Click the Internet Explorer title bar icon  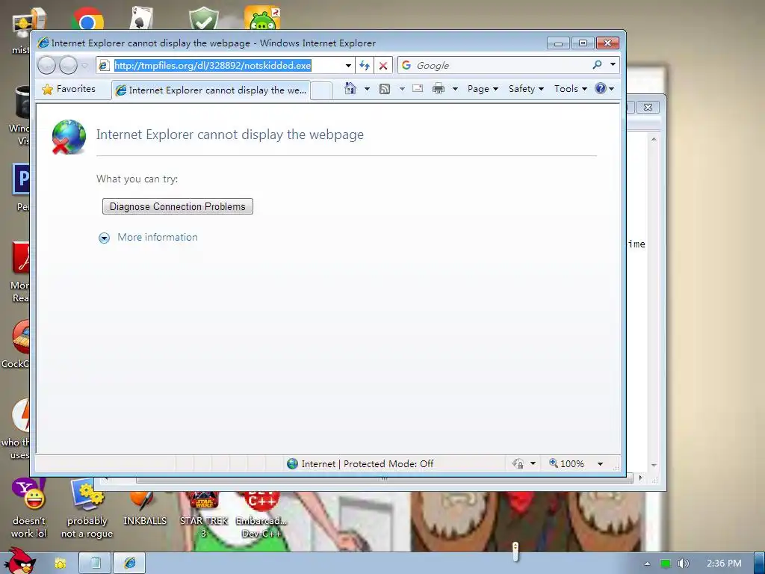click(43, 43)
